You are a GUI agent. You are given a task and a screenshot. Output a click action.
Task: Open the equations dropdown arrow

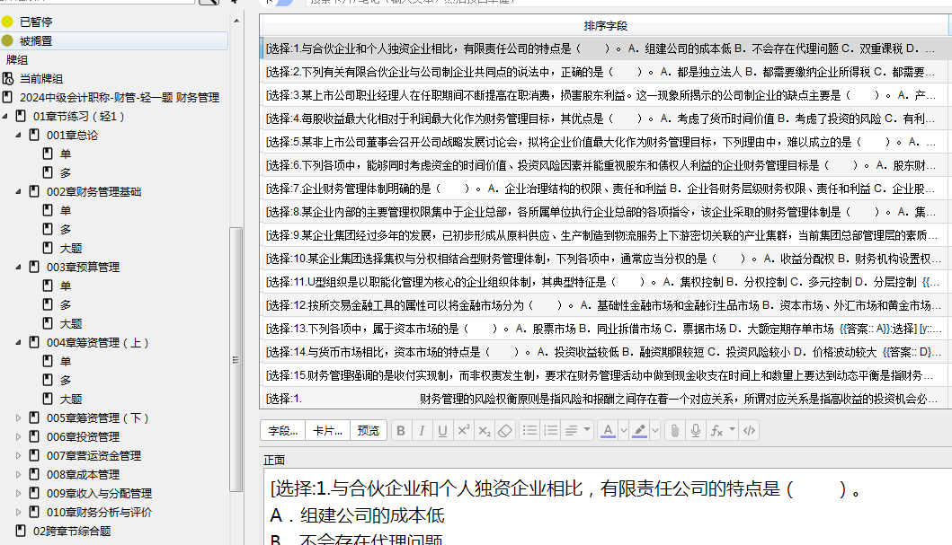733,429
